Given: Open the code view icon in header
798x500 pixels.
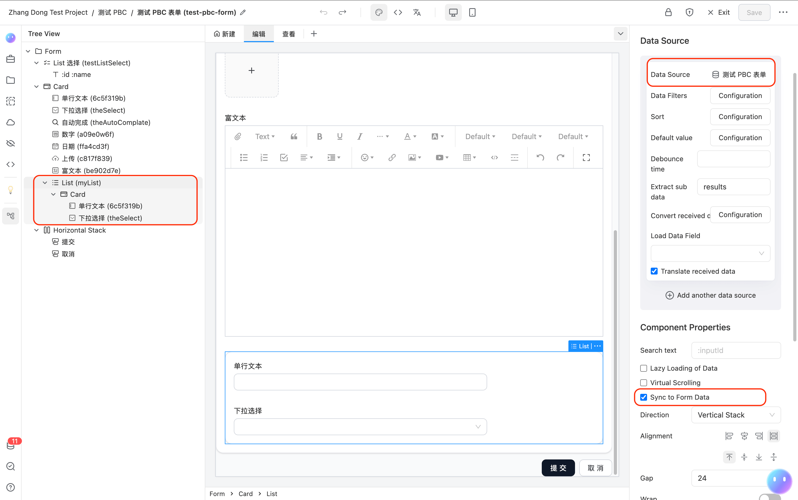Looking at the screenshot, I should (398, 13).
